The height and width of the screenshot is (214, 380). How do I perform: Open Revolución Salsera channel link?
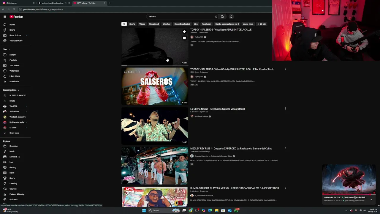tap(201, 117)
